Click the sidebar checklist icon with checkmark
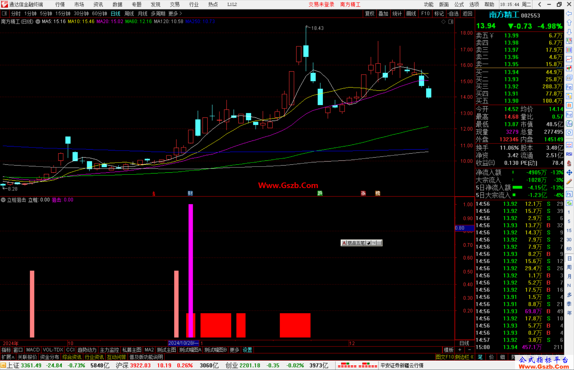Screen dimensions: 574x370 point(569,41)
